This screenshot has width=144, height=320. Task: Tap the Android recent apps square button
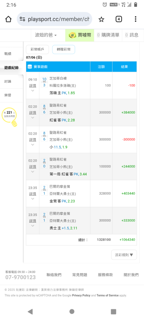(x=113, y=311)
